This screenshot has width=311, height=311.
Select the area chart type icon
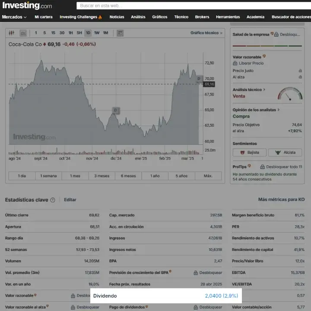tap(23, 33)
